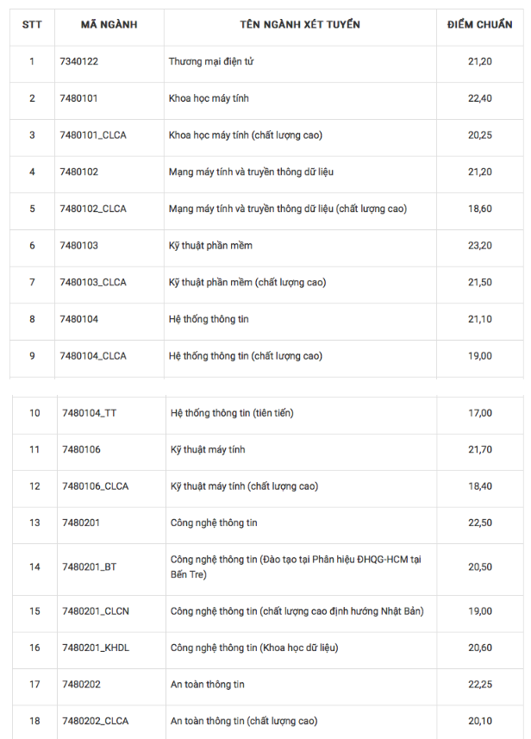The image size is (531, 739).
Task: Click the MÃ NGÀNH column header
Action: [x=109, y=24]
